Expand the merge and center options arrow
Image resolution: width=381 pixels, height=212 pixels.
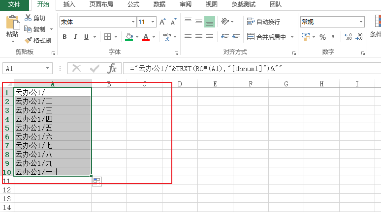[x=292, y=37]
